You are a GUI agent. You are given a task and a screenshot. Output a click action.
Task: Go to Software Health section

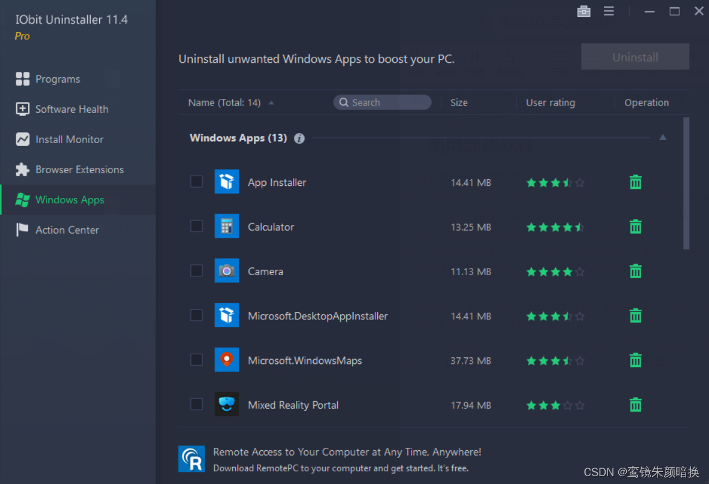(x=78, y=109)
